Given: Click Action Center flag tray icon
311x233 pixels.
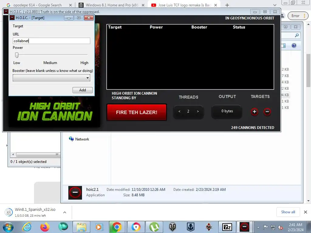Looking at the screenshot, I should 265,227.
